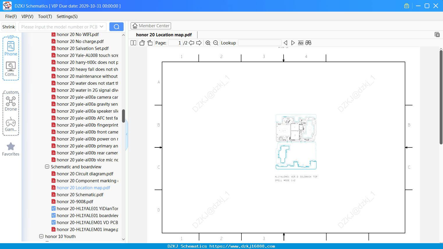Collapse the left panel with the divider arrow
The image size is (443, 249).
[127, 134]
